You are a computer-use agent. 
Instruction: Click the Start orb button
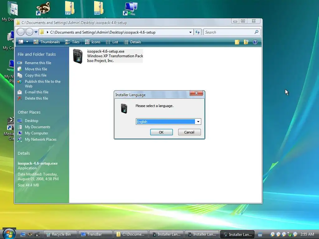9,234
